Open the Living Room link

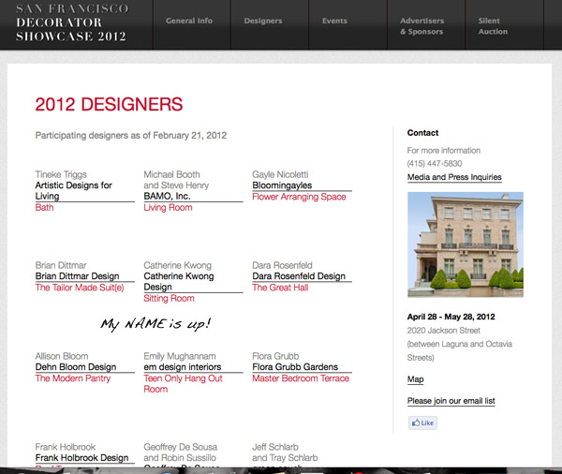pos(168,208)
